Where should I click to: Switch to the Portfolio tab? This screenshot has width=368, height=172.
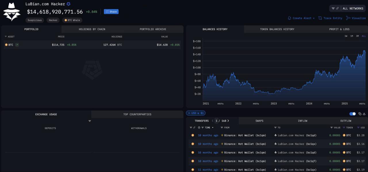pos(31,29)
